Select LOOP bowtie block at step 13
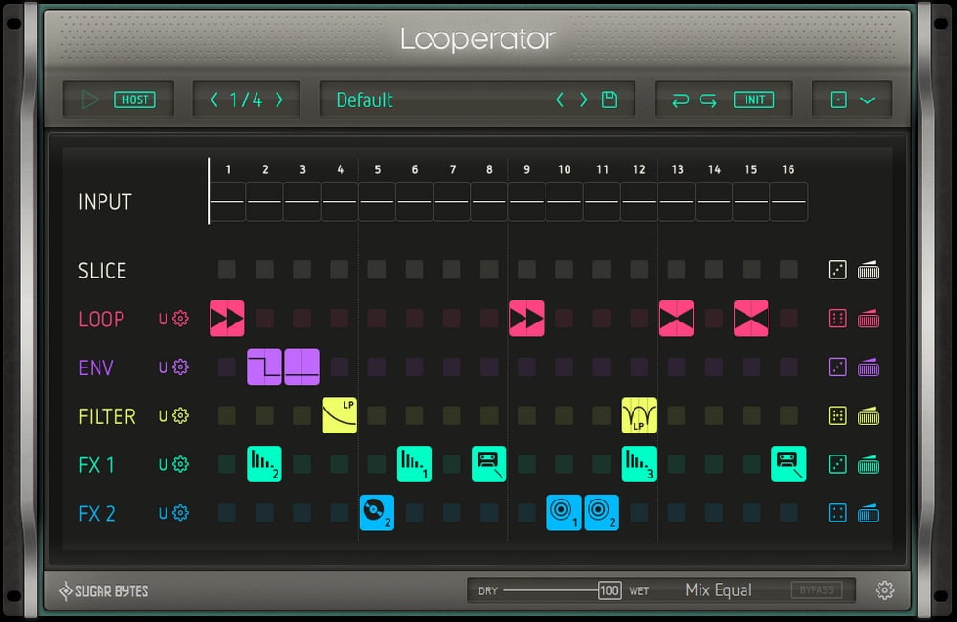 677,318
